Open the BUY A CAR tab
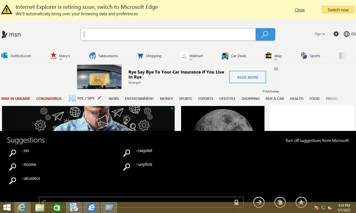This screenshot has width=356, height=213. tap(275, 98)
